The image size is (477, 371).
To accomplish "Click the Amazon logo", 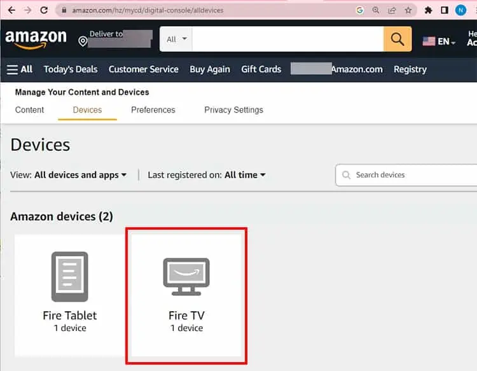I will point(36,39).
